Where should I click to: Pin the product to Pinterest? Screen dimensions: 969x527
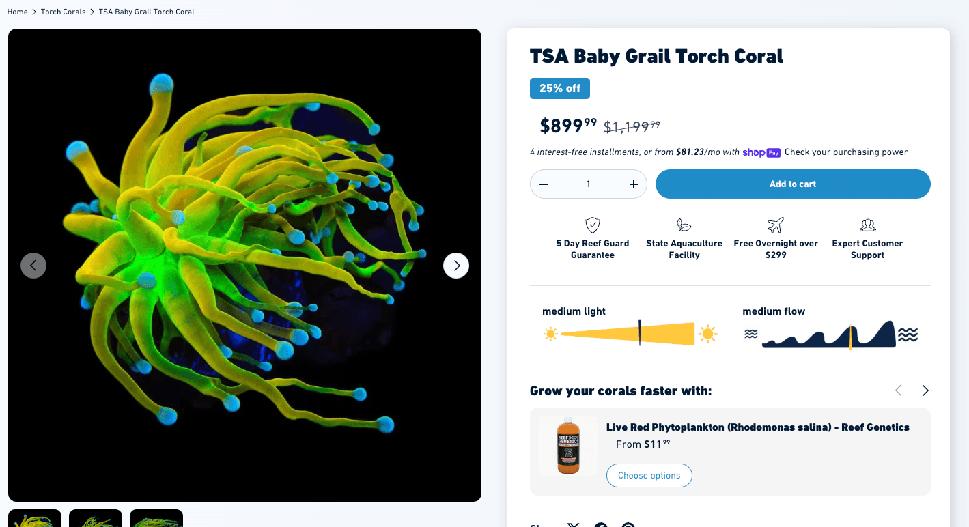[x=628, y=525]
